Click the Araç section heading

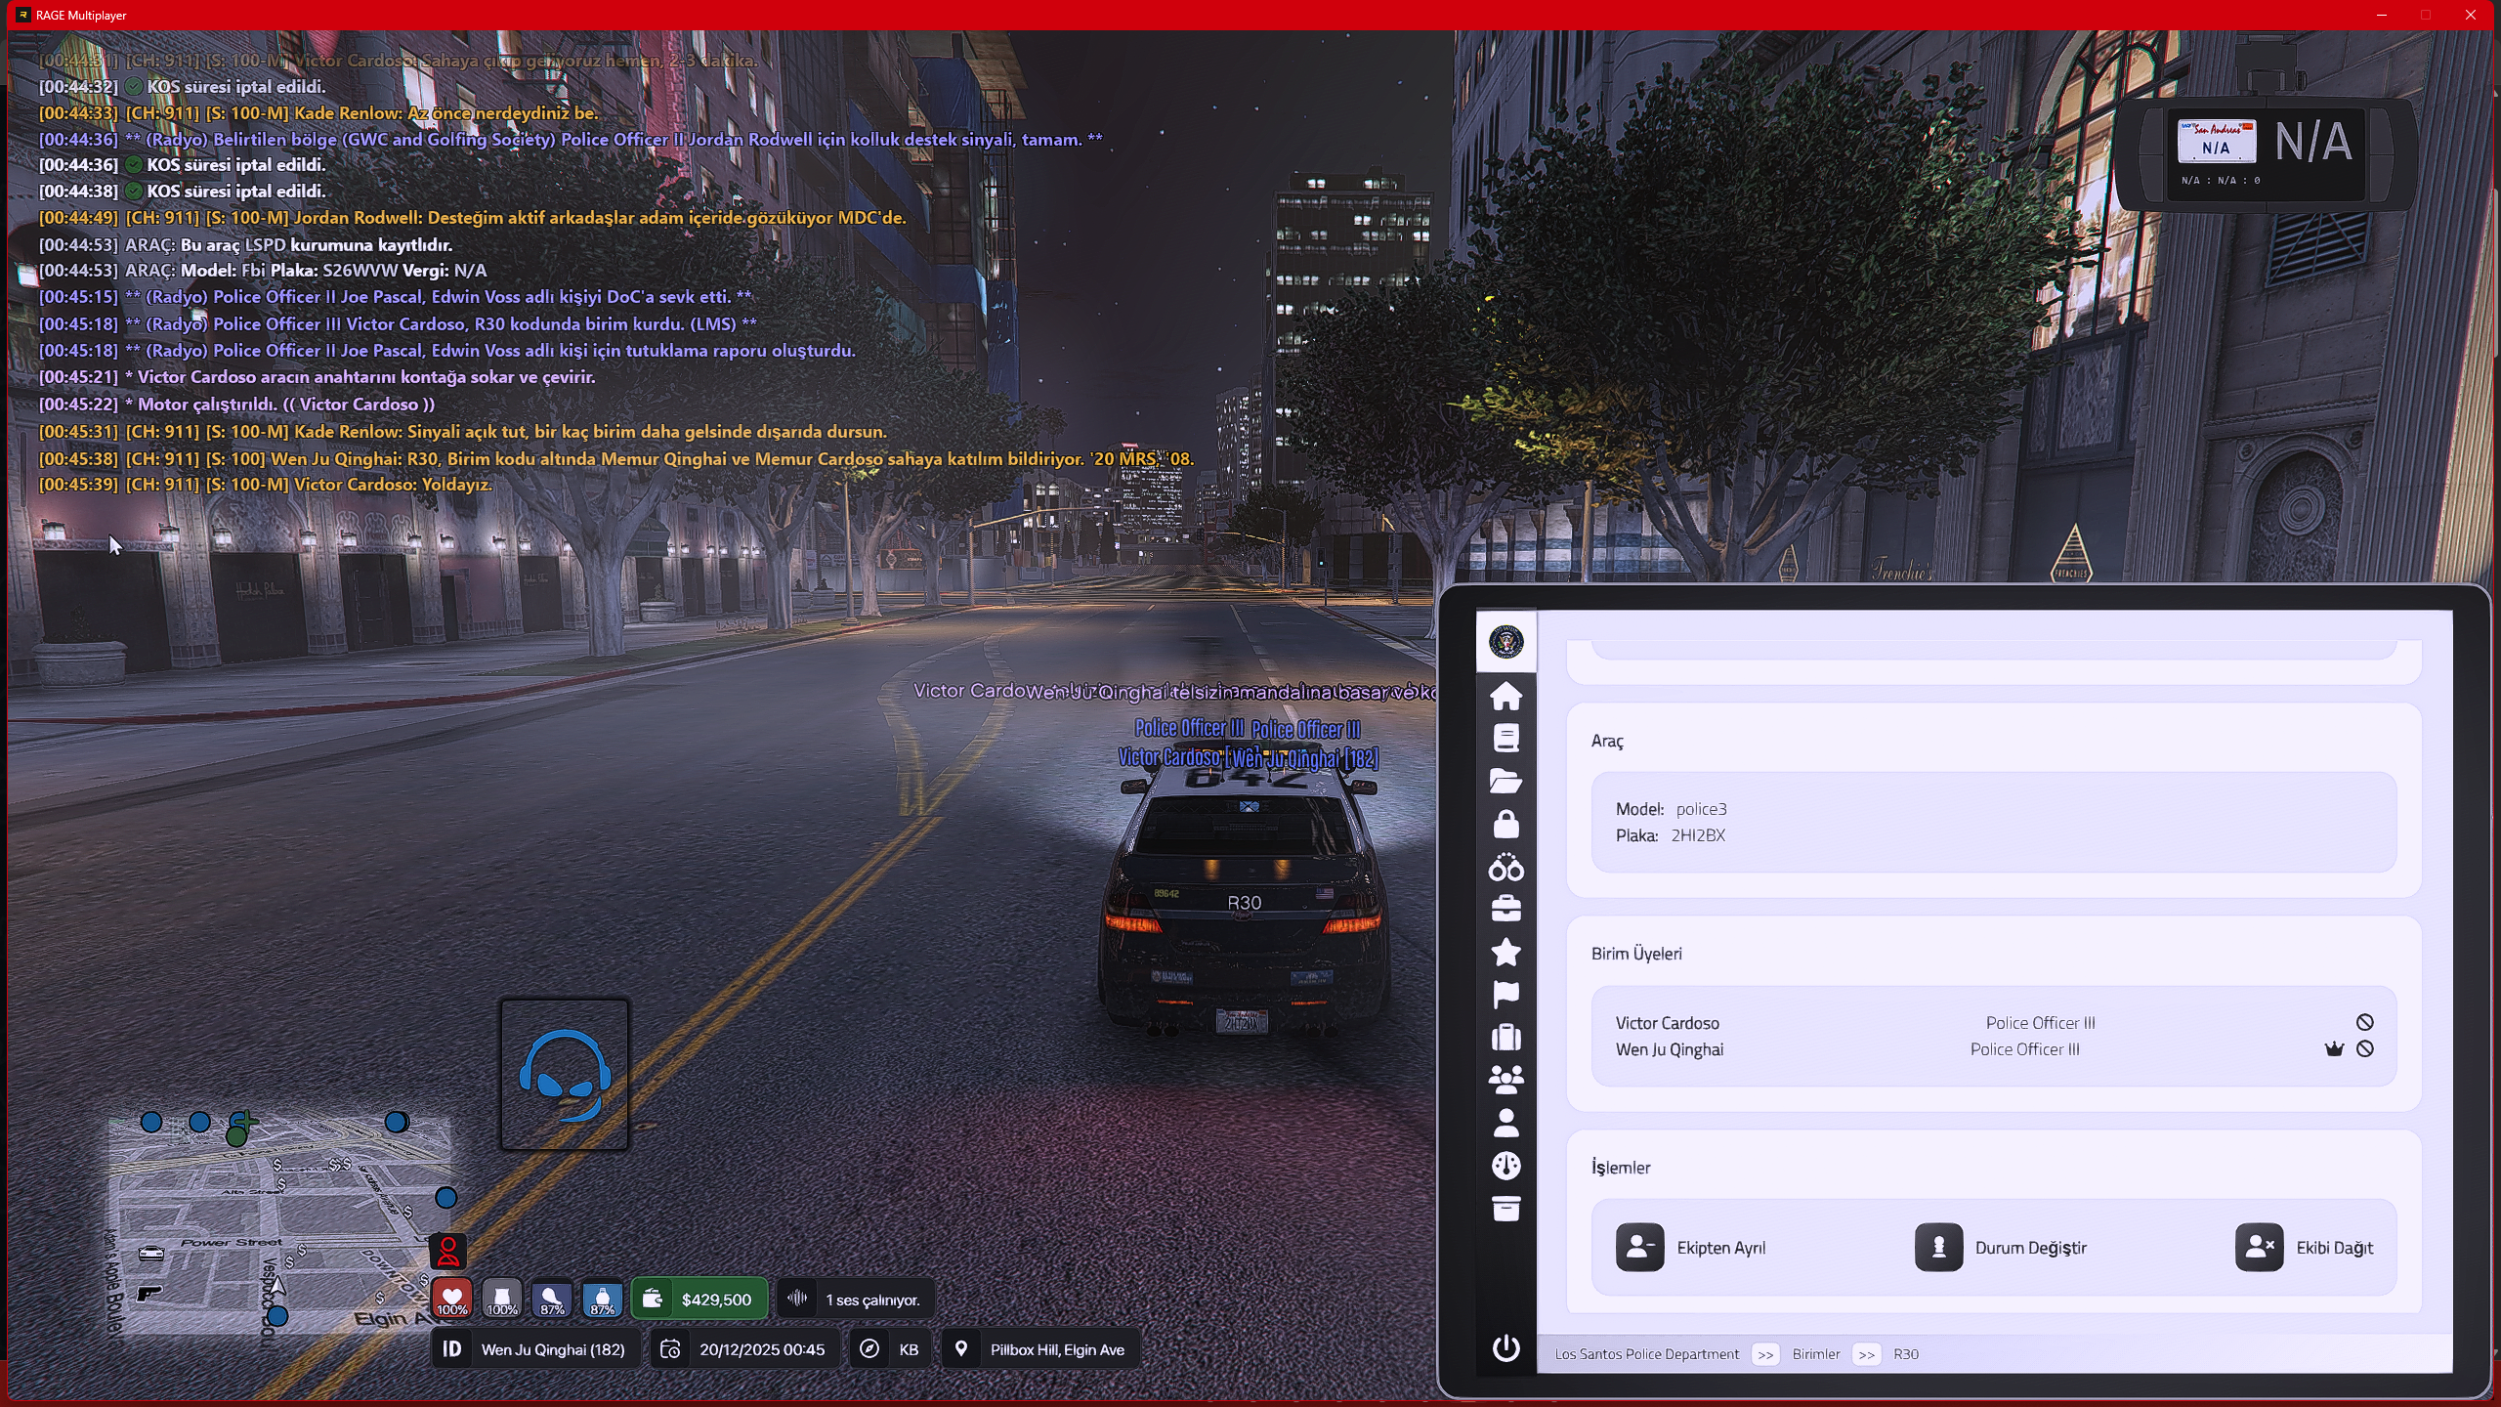(1607, 741)
